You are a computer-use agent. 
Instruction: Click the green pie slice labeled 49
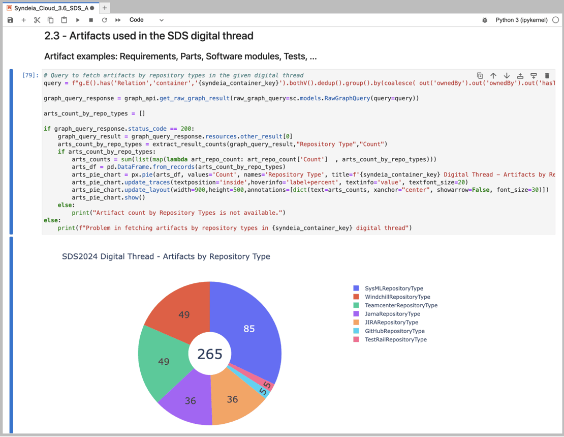164,361
